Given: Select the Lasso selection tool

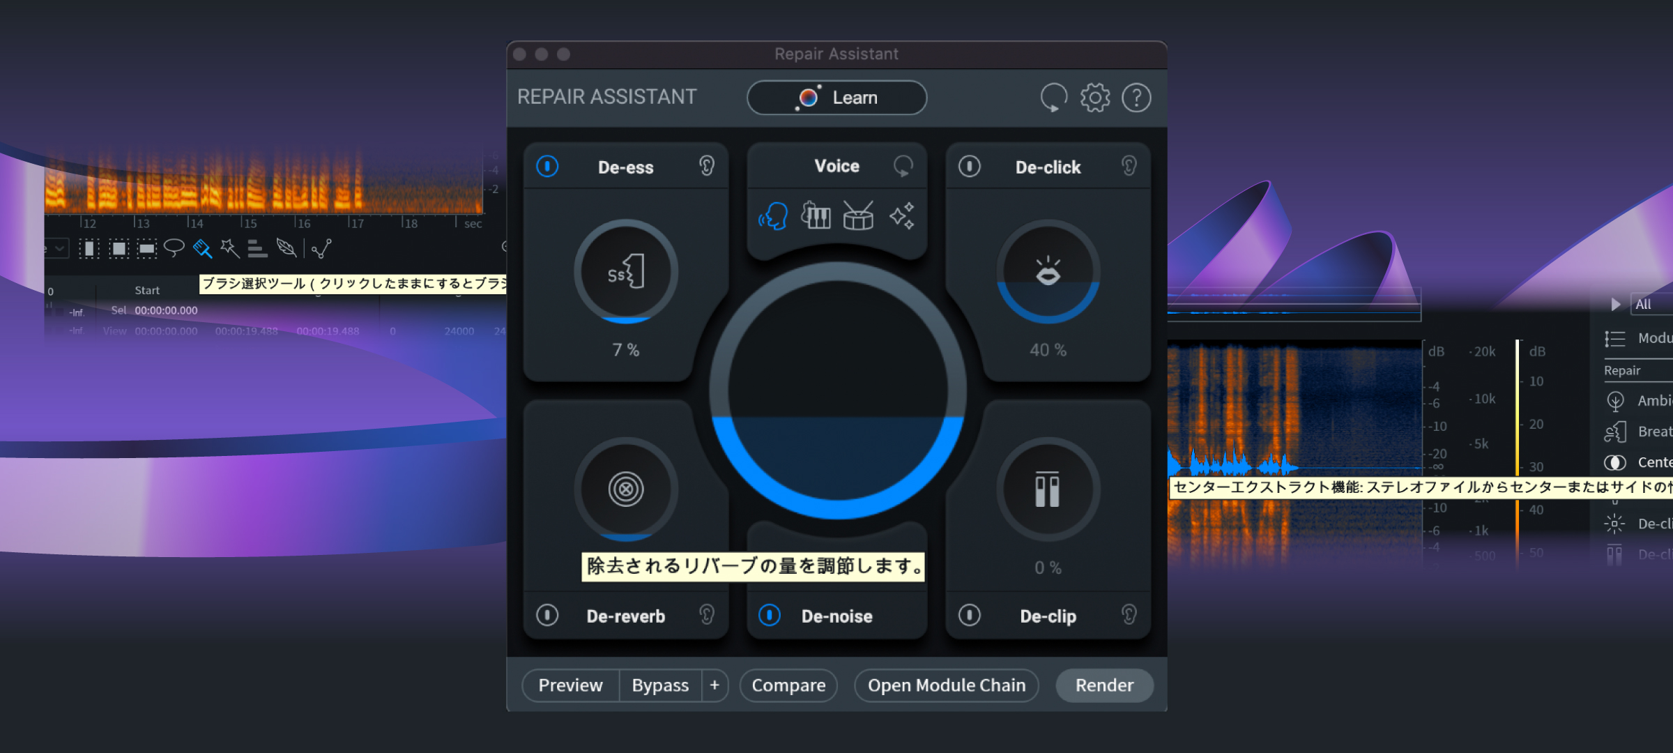Looking at the screenshot, I should click(174, 248).
